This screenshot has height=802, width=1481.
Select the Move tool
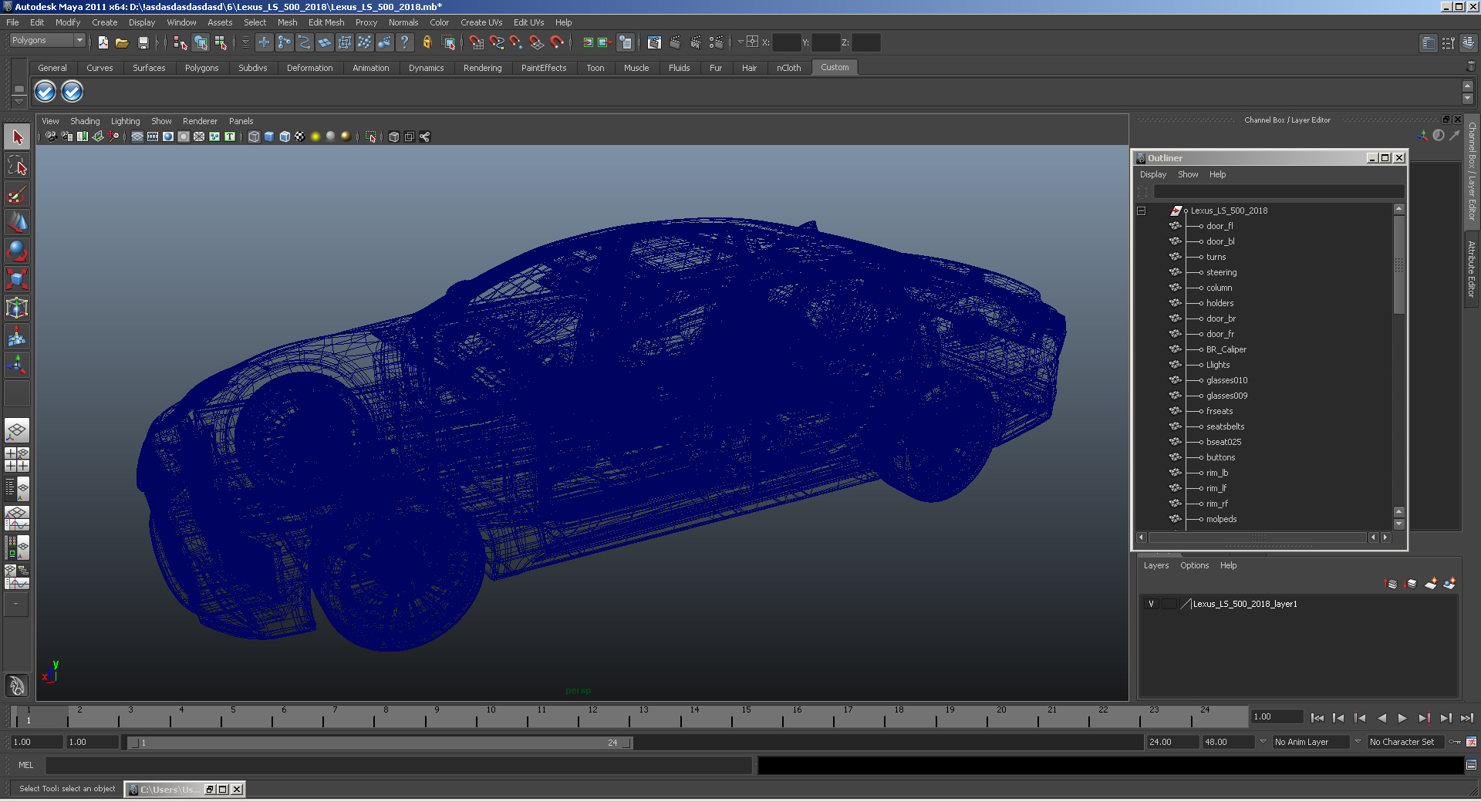[17, 222]
